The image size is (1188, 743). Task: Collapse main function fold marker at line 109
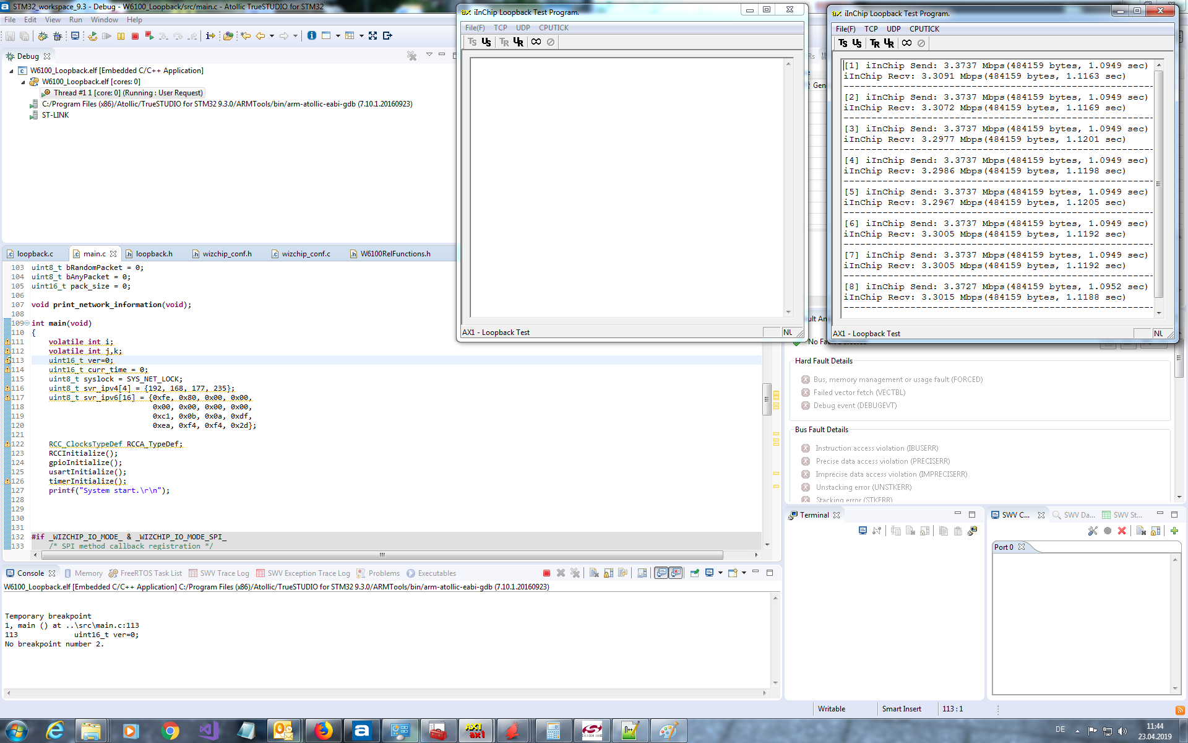coord(27,323)
